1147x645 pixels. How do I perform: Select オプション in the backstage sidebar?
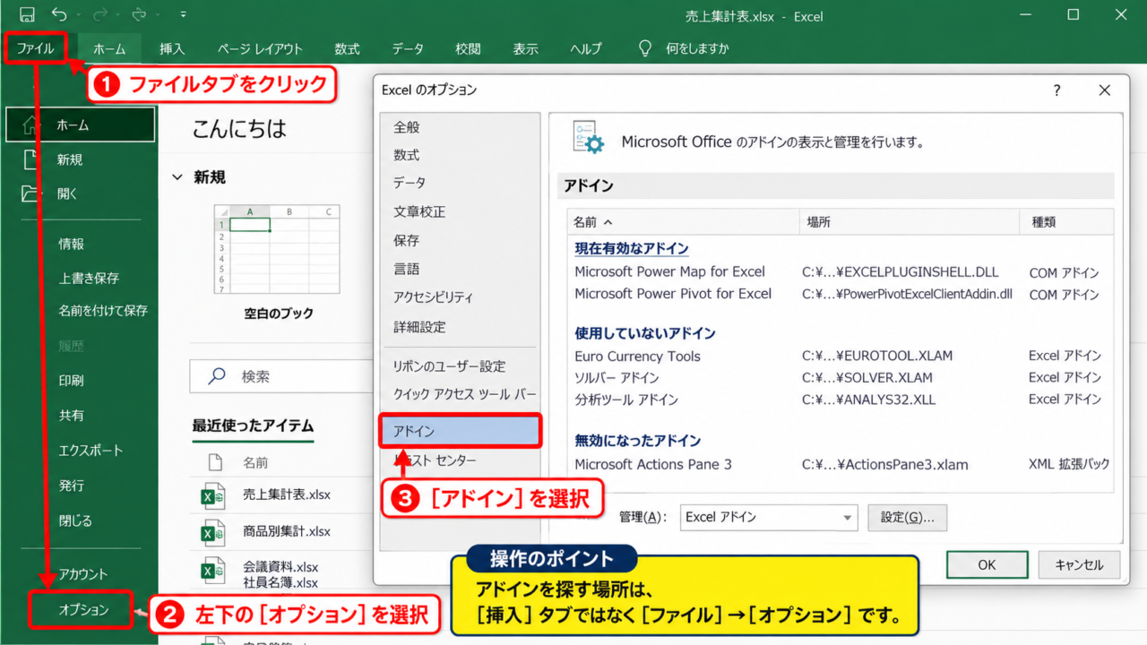click(x=83, y=610)
